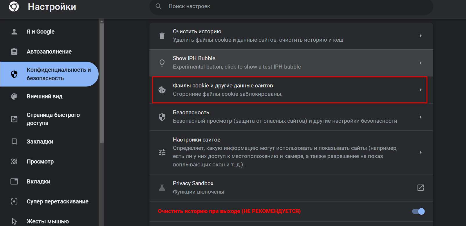Click the palette icon for Внешний вид
Viewport: 466px width, 226px height.
(14, 96)
